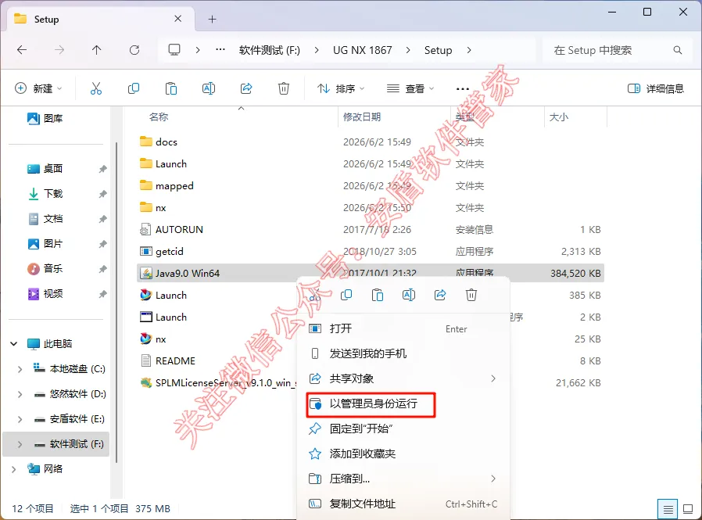Open Gallery in the sidebar

[x=45, y=118]
